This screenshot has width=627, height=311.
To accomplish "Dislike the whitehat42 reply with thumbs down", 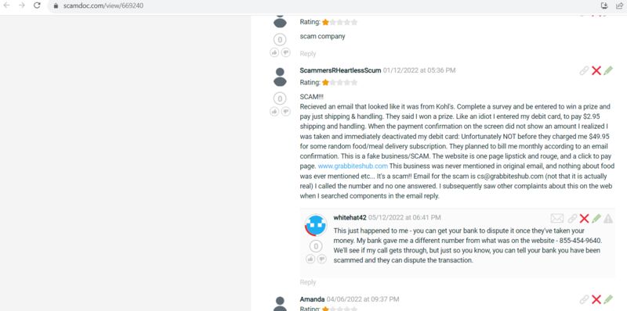I will pyautogui.click(x=321, y=259).
